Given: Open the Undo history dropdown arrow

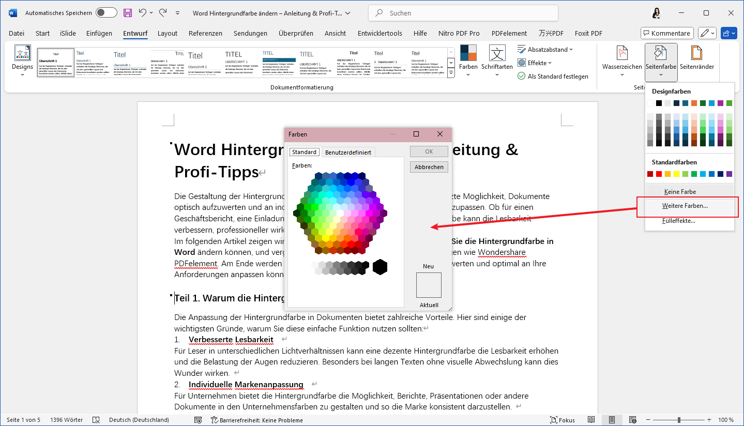Looking at the screenshot, I should [151, 12].
